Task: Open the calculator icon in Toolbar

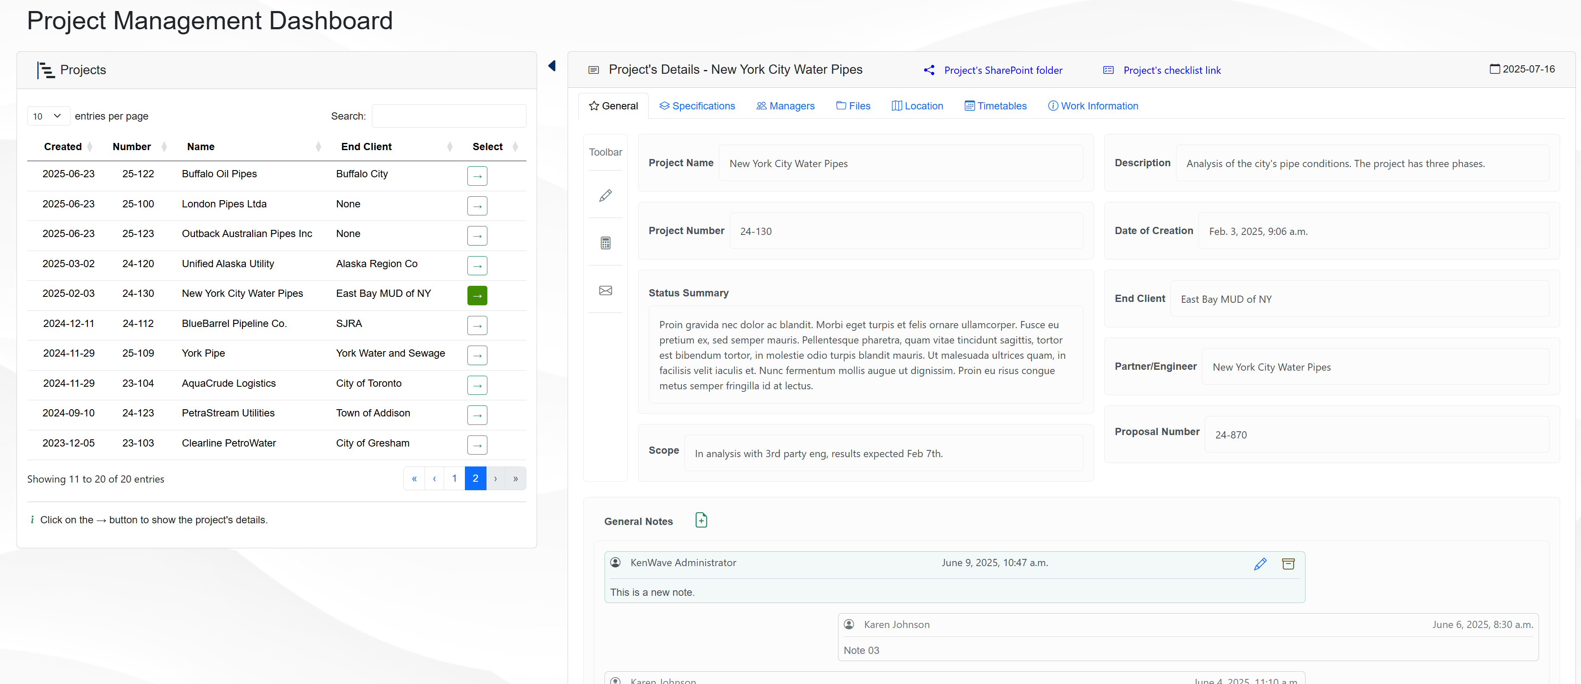Action: coord(605,243)
